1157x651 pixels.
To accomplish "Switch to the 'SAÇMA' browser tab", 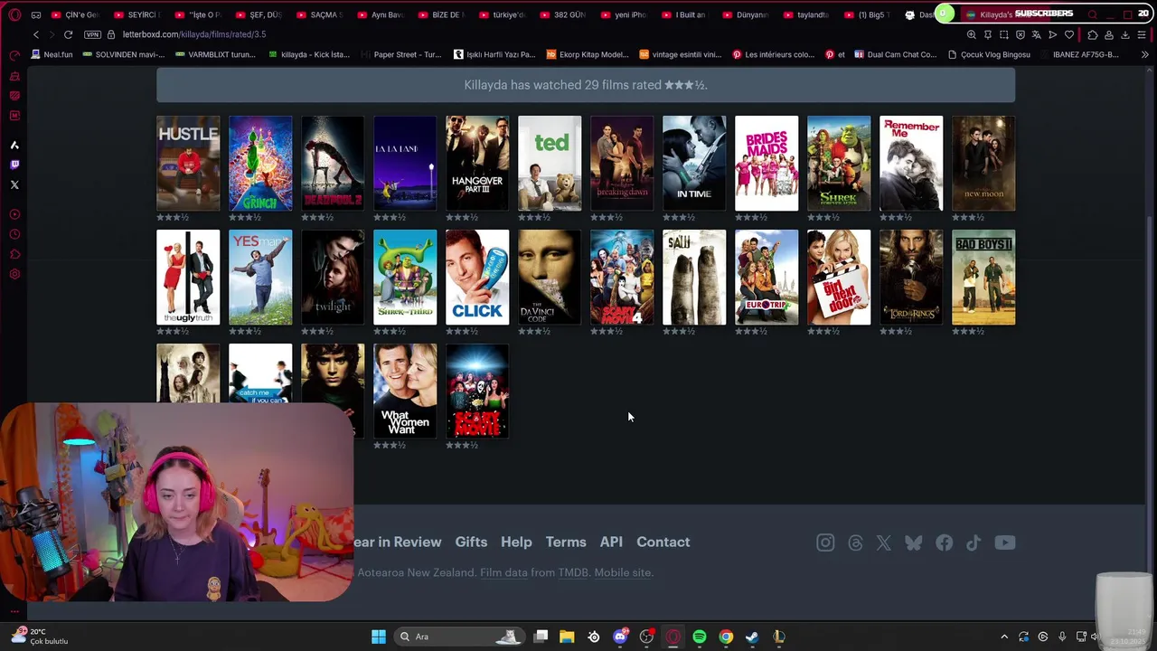I will (x=320, y=14).
